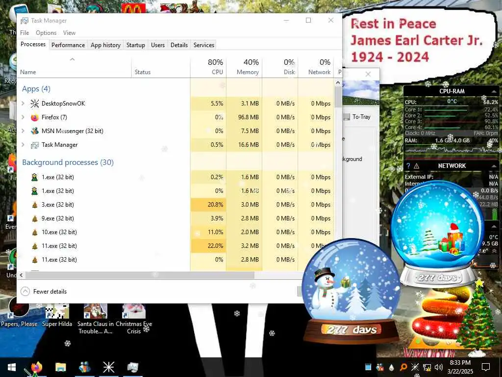Sort processes by CPU column
The height and width of the screenshot is (377, 502).
pyautogui.click(x=208, y=67)
